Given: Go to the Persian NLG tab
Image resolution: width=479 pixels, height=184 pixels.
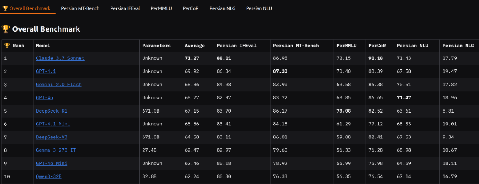Looking at the screenshot, I should pos(222,8).
